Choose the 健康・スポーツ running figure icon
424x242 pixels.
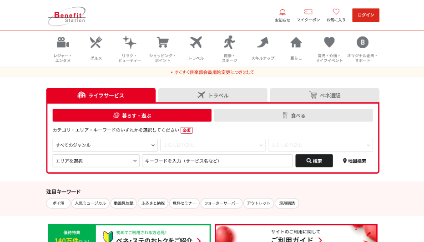[x=229, y=43]
